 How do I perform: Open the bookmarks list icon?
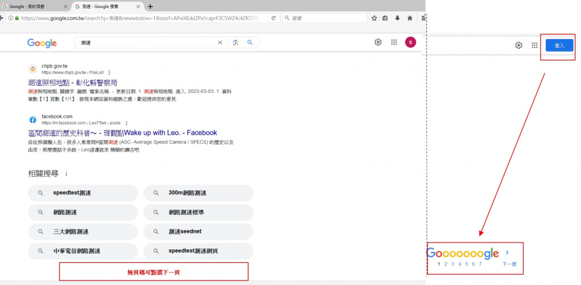pyautogui.click(x=385, y=18)
